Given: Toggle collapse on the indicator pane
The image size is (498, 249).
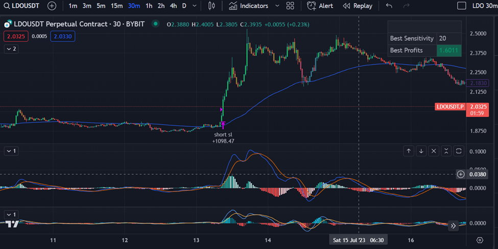Looking at the screenshot, I should (x=446, y=151).
